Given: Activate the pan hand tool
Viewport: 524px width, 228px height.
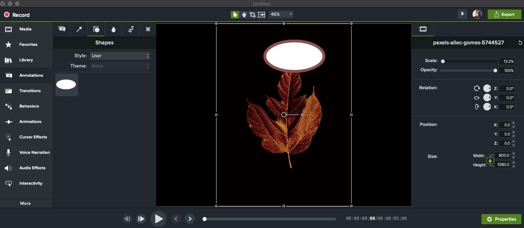Looking at the screenshot, I should click(244, 14).
